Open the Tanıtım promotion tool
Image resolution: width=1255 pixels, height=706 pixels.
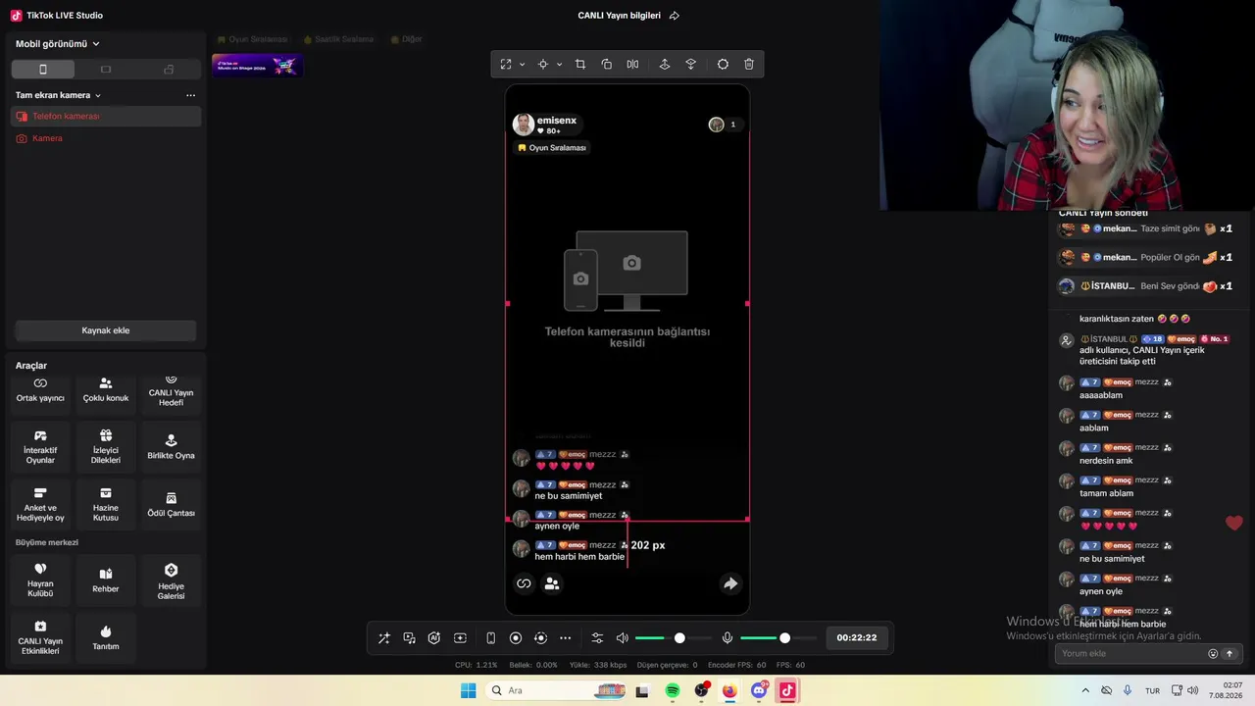coord(106,637)
